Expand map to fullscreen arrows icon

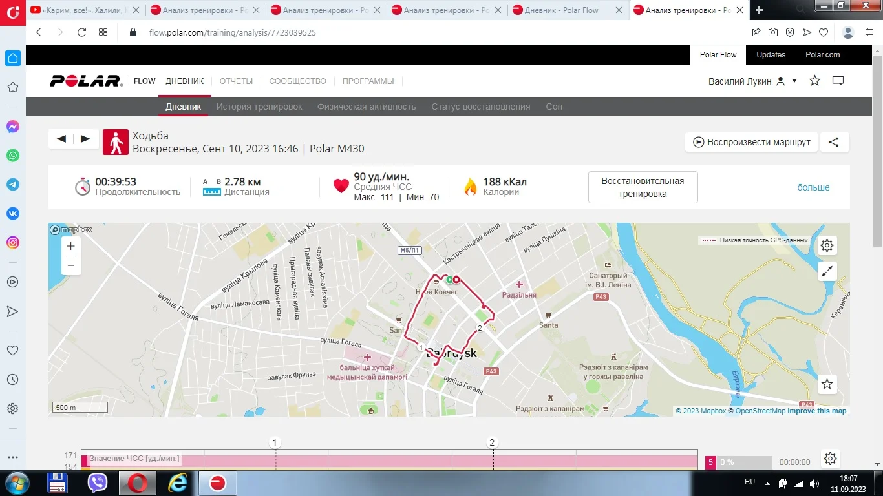coord(827,271)
